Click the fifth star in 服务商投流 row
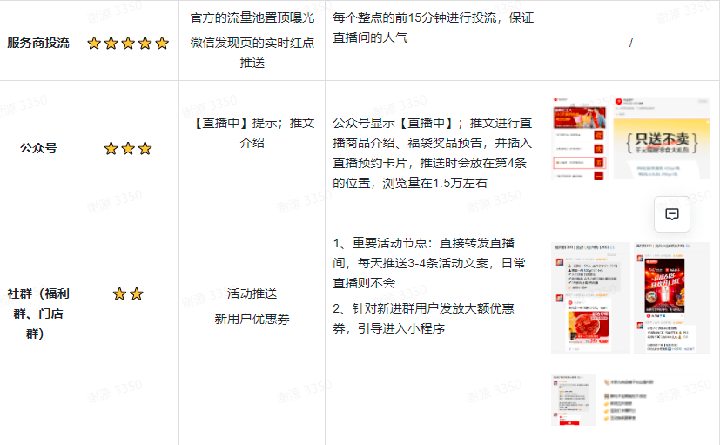 pos(161,44)
